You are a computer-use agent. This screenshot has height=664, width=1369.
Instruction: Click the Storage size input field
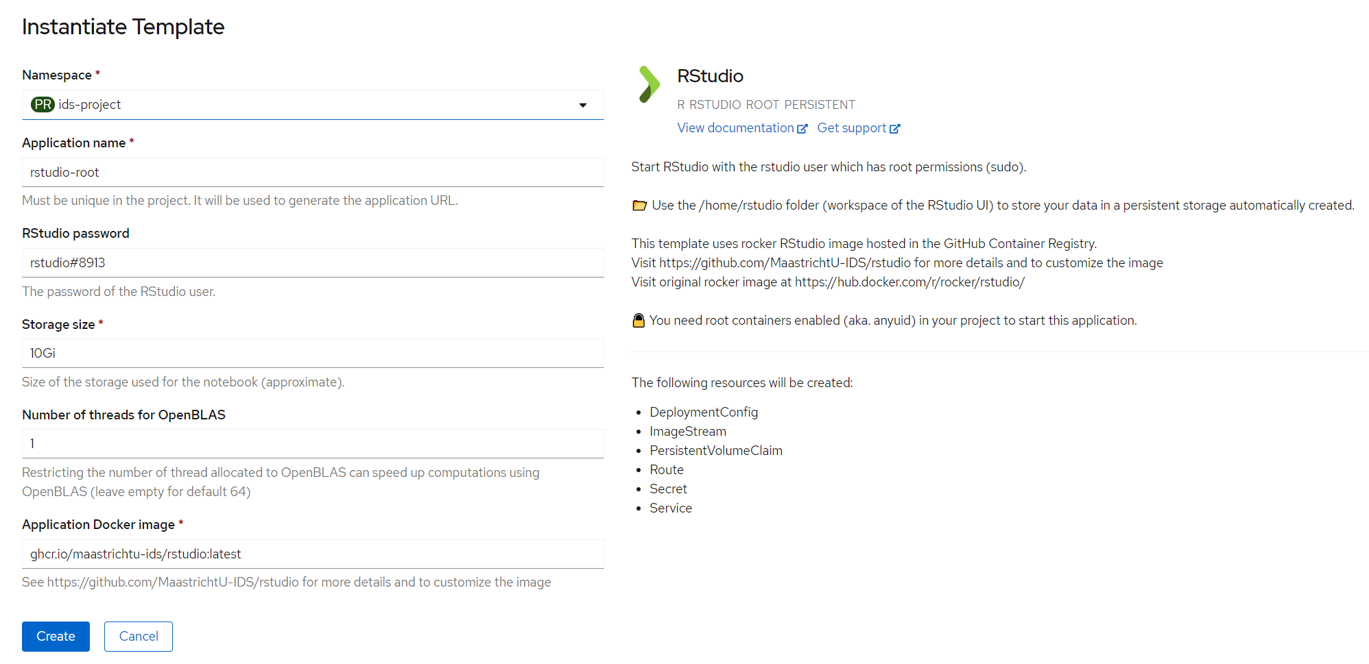click(x=313, y=354)
